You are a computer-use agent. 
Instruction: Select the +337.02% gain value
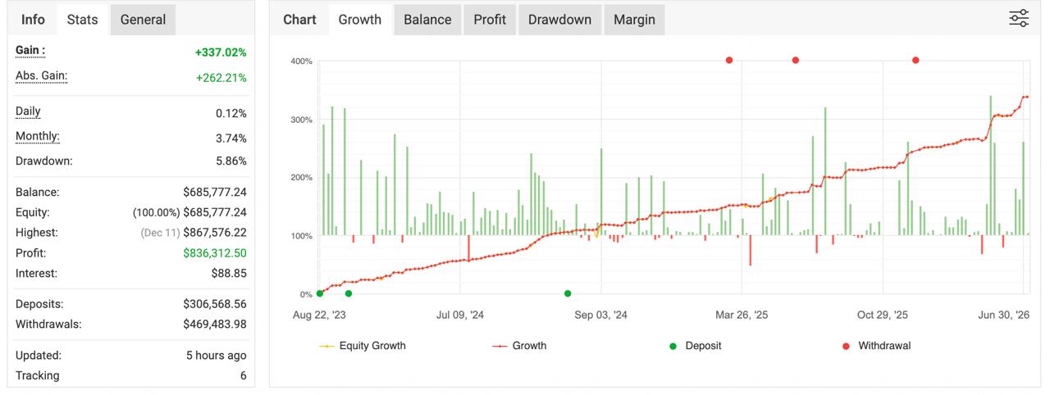(x=221, y=52)
